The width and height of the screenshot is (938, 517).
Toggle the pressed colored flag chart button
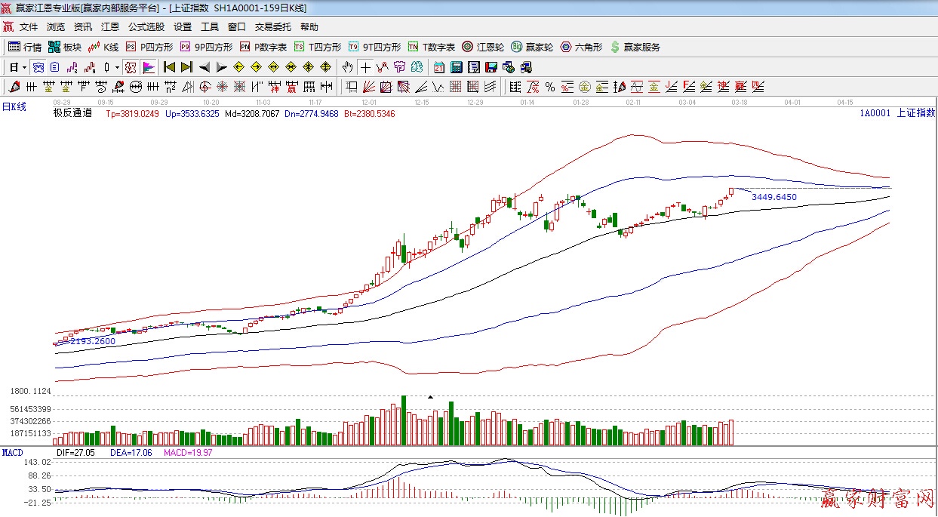pos(148,67)
